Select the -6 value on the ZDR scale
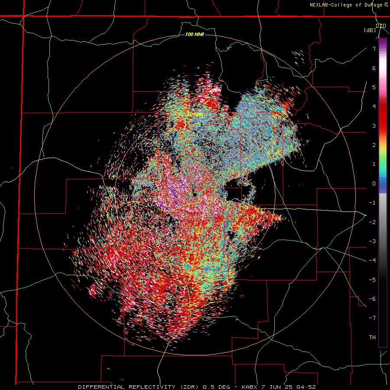This screenshot has height=390, width=390. [x=372, y=299]
